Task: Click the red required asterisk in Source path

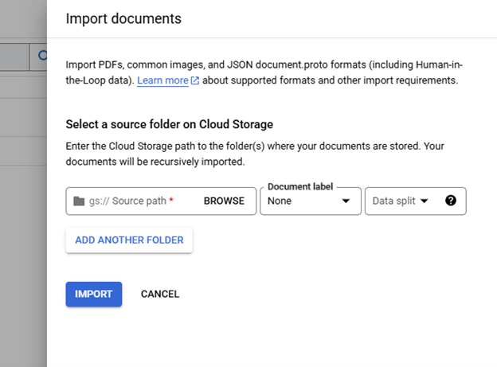Action: point(171,201)
